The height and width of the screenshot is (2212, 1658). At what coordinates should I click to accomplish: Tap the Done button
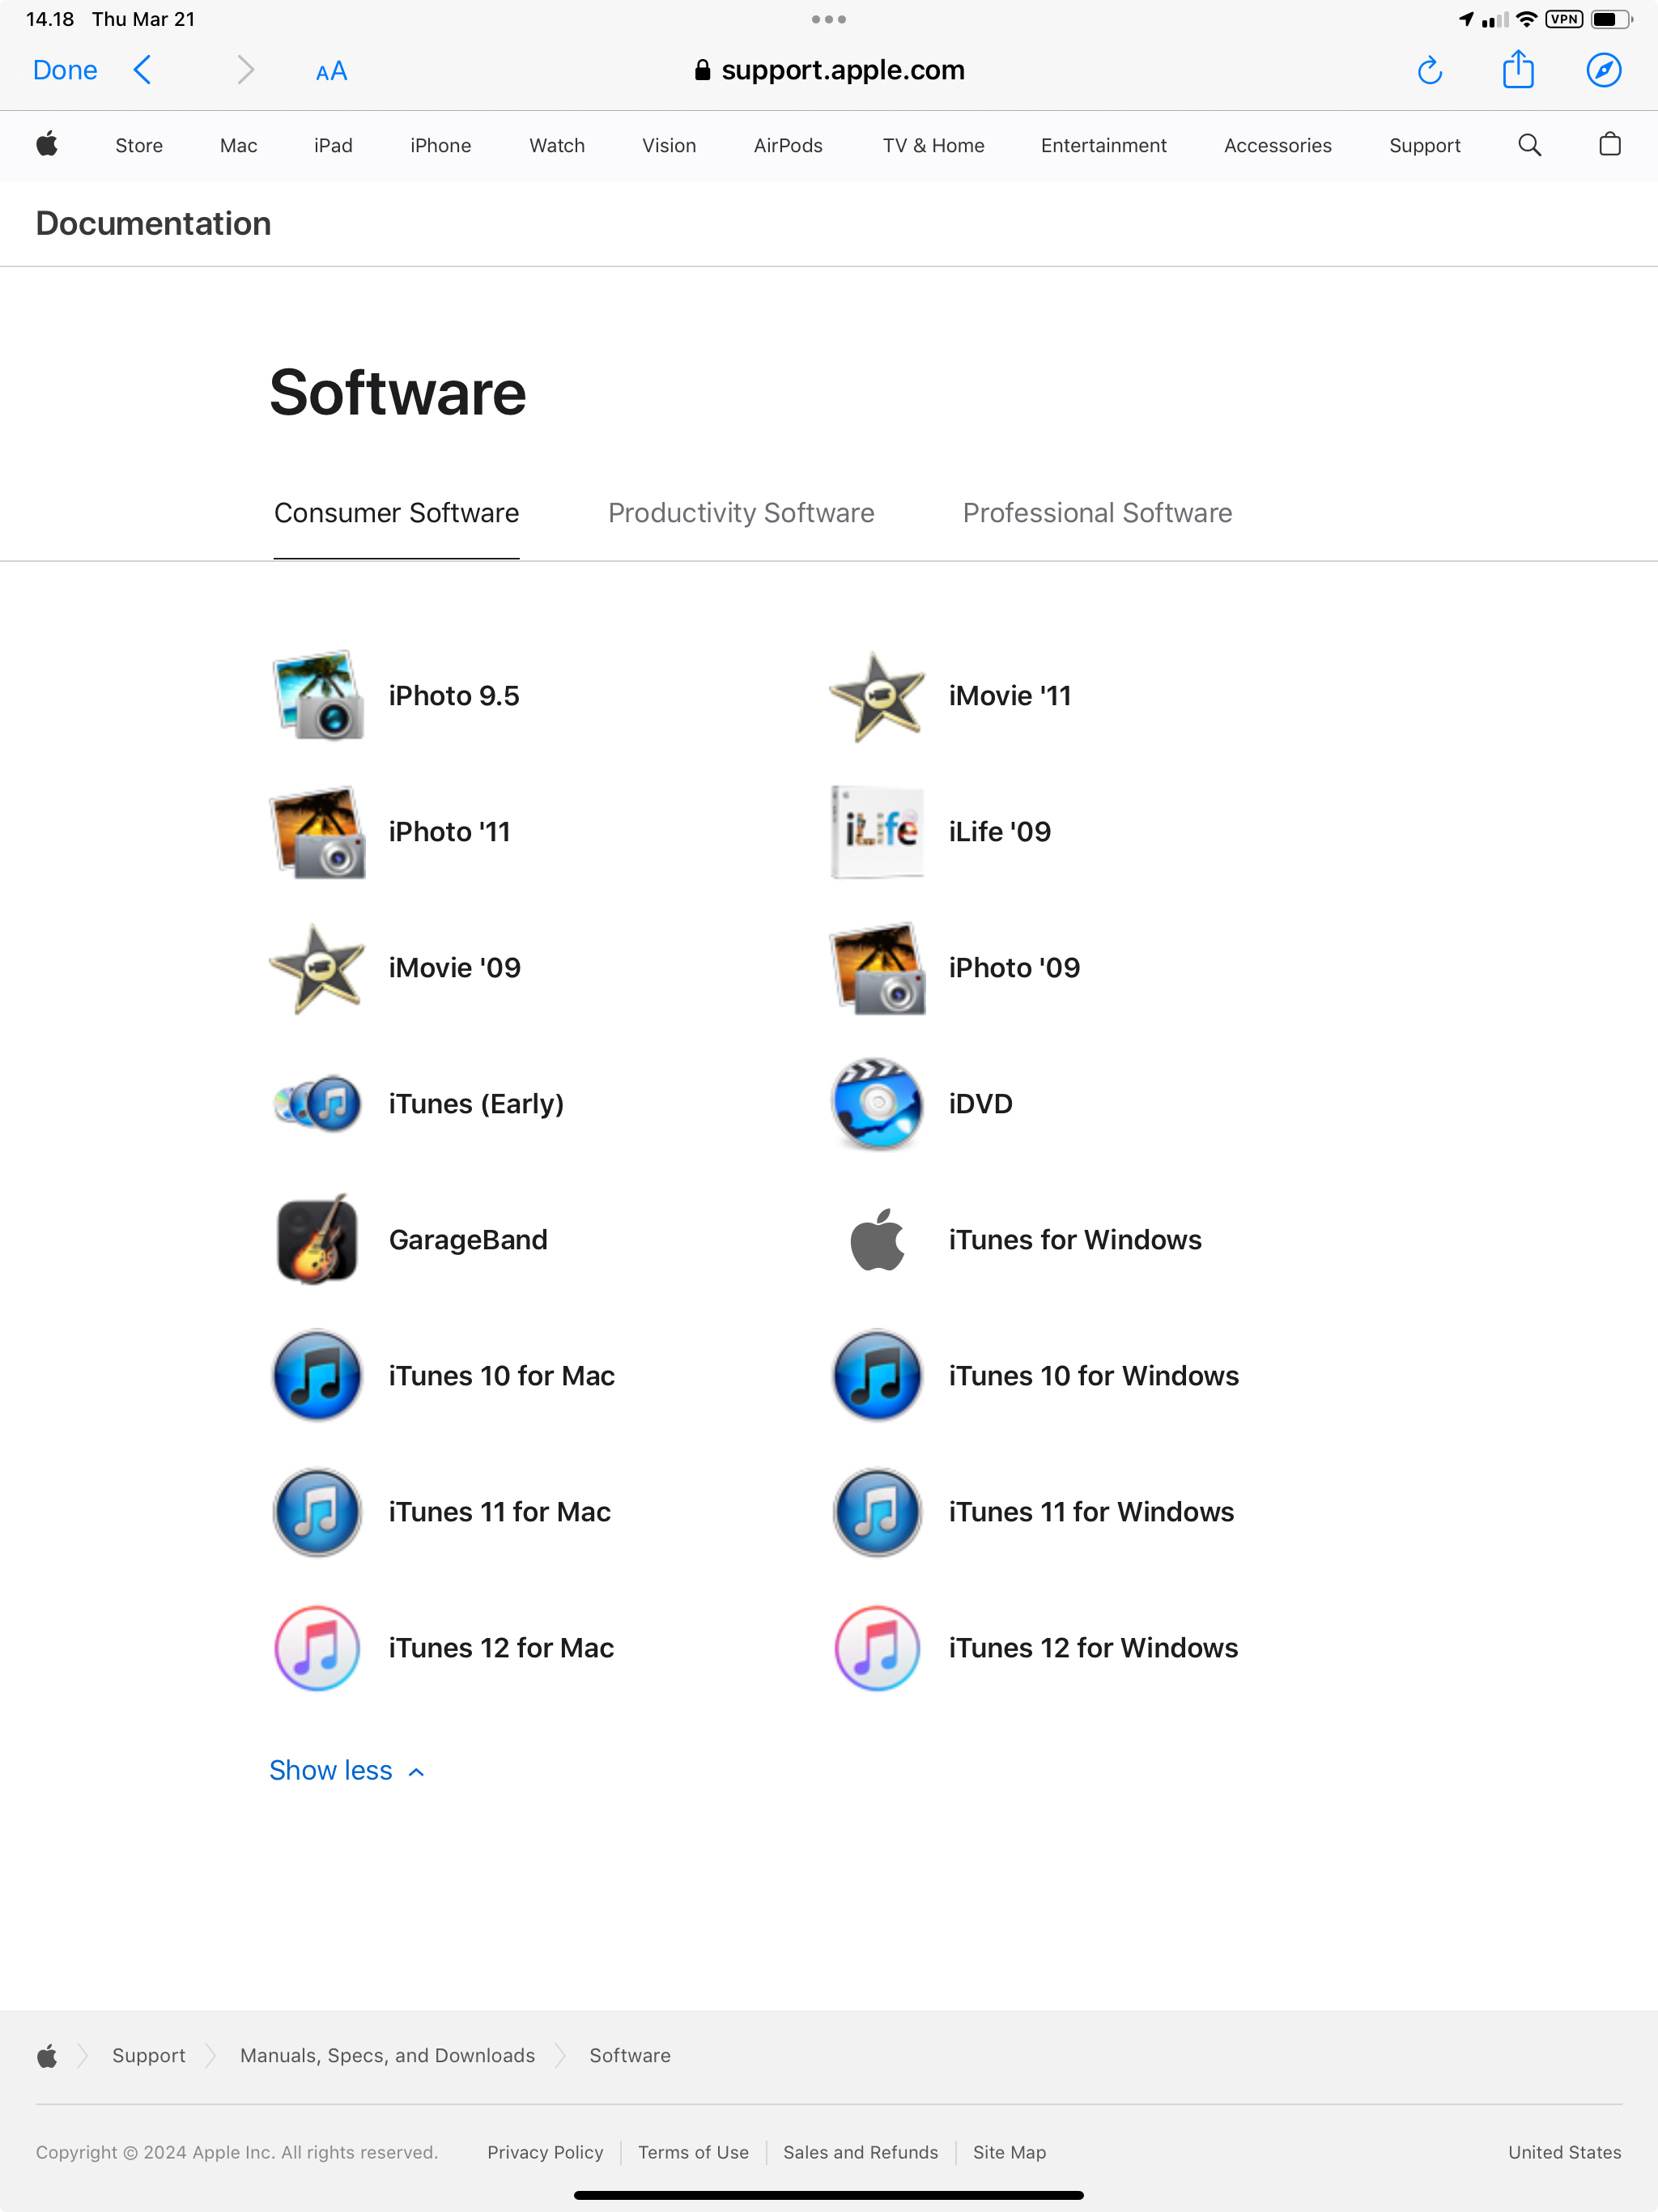65,70
